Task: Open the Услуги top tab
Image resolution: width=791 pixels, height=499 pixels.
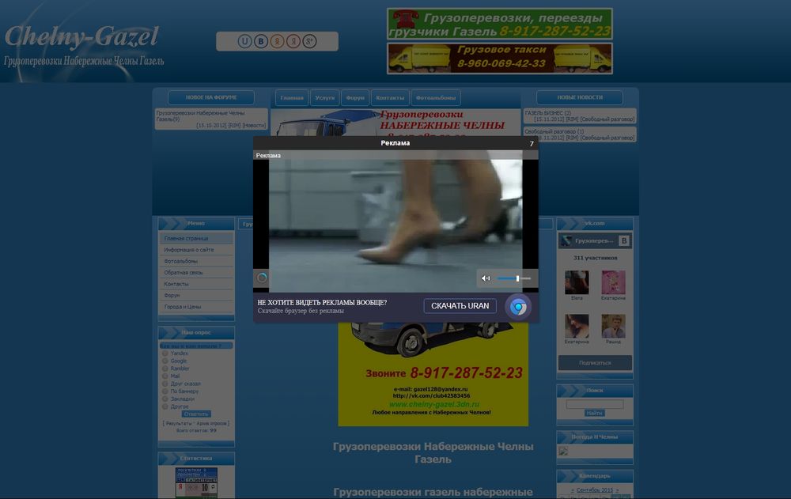Action: coord(324,98)
